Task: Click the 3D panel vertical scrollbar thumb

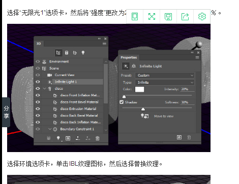Action: coord(106,84)
